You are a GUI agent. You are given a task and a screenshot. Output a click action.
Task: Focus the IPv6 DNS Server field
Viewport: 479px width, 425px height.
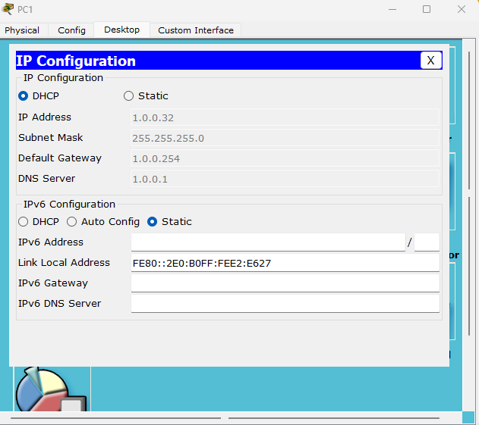[285, 304]
